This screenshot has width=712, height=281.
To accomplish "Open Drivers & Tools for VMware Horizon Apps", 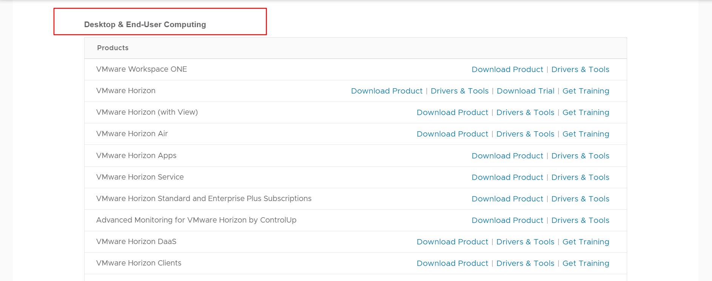I will pyautogui.click(x=580, y=156).
